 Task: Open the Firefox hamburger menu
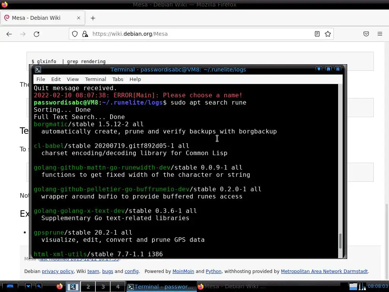(380, 34)
